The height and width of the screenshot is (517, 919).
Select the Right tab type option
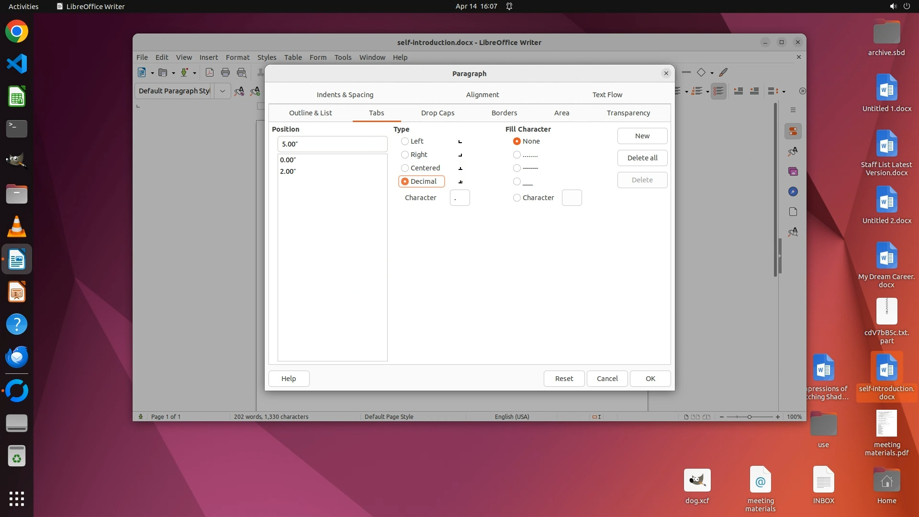point(405,155)
